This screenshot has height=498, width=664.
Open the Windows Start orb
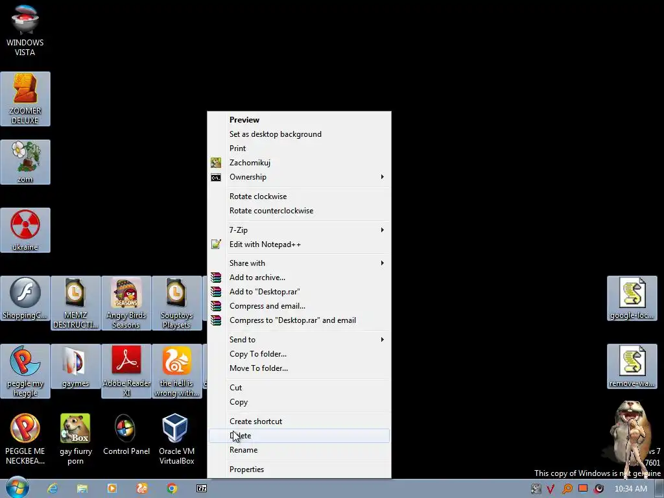pos(17,488)
